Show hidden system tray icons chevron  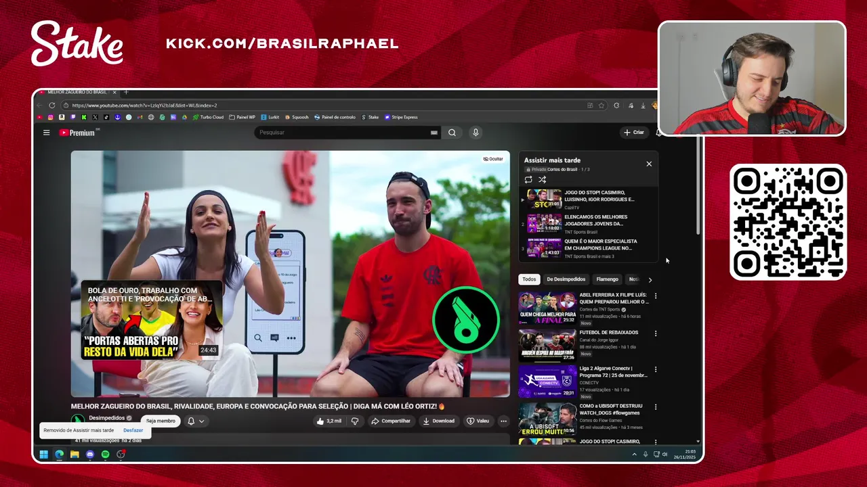point(635,455)
